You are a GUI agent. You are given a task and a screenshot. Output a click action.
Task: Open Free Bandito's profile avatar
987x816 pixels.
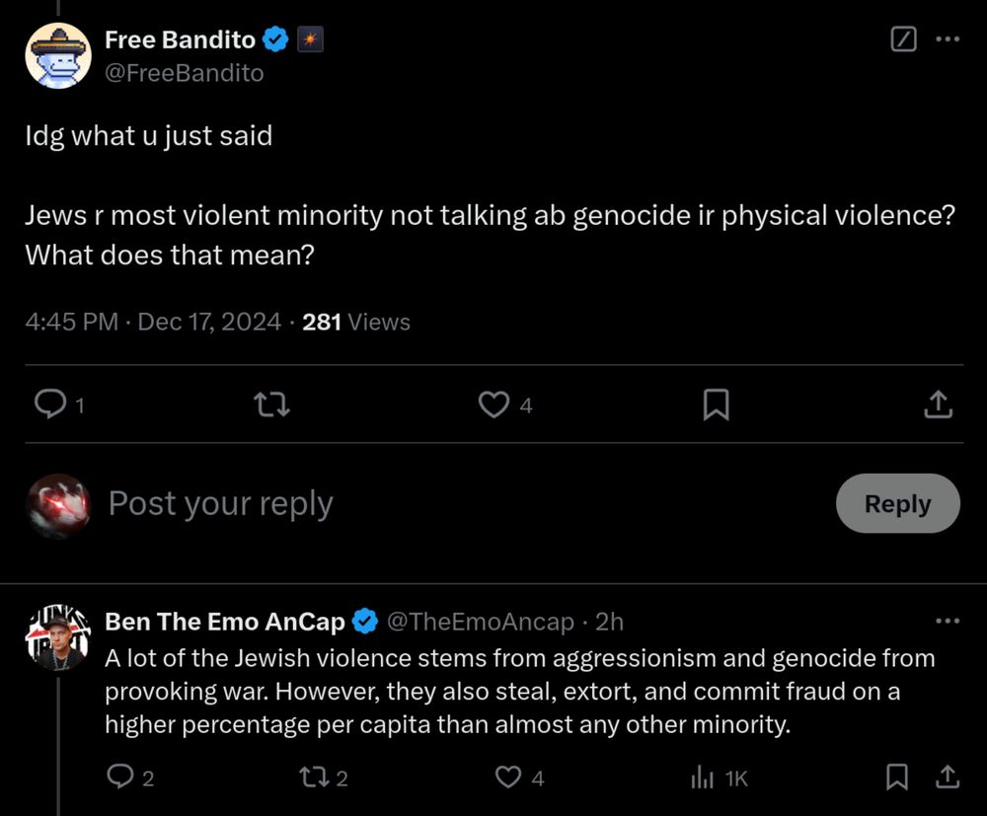(x=58, y=55)
